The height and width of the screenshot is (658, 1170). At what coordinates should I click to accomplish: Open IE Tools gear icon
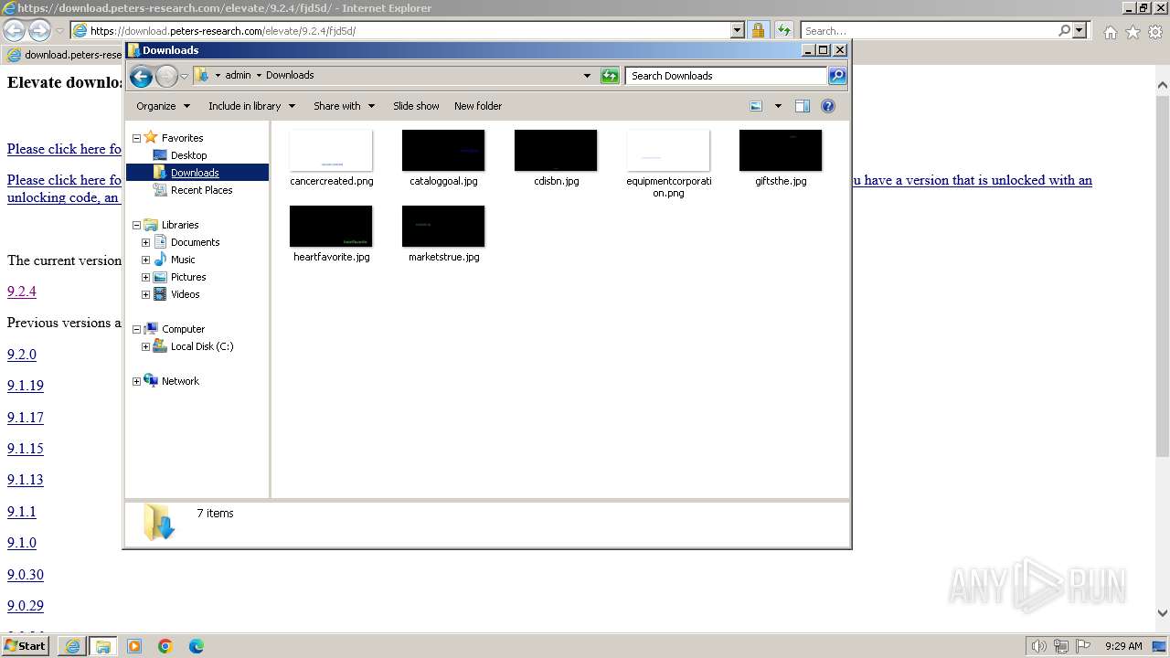[1155, 32]
